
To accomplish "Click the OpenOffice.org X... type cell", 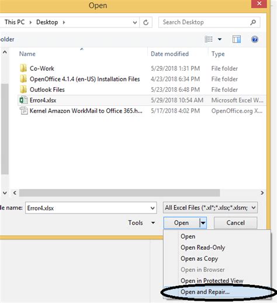I will (x=237, y=111).
